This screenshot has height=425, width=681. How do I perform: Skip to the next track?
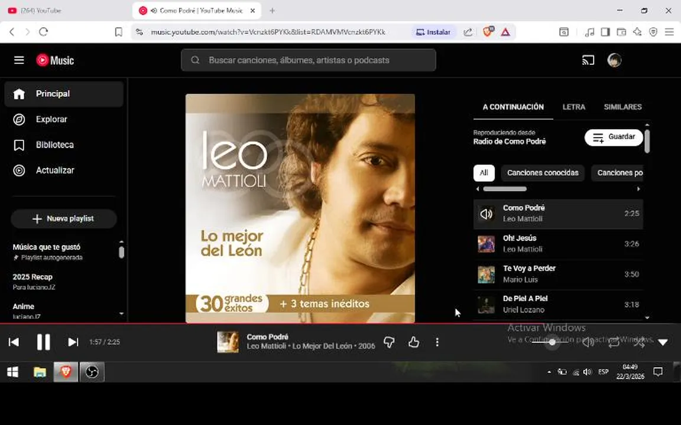point(73,342)
